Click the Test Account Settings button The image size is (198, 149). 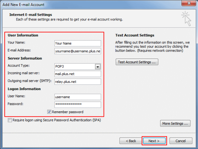coord(137,62)
